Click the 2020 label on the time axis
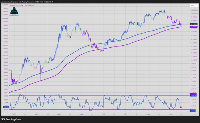The image size is (200, 123). tap(37, 114)
